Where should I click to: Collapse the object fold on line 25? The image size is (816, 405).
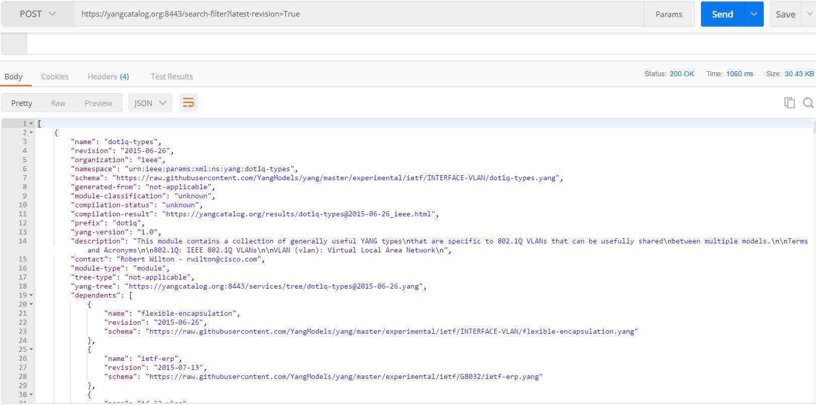click(x=31, y=349)
